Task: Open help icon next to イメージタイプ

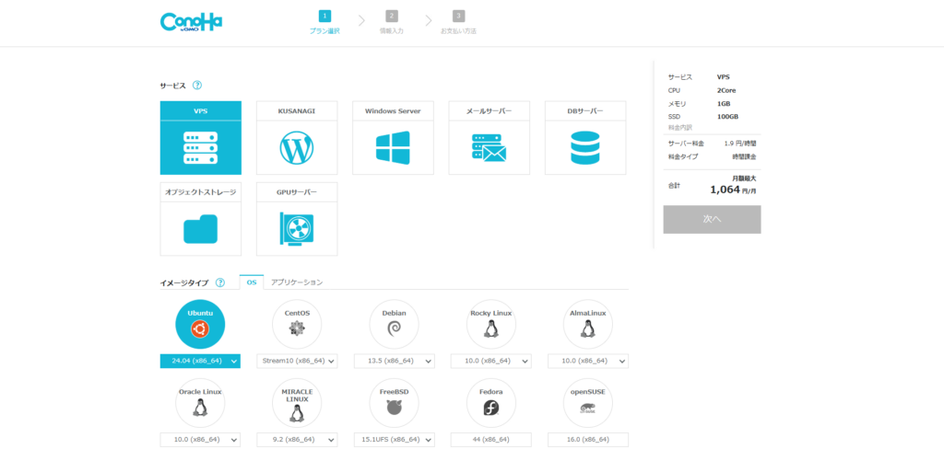Action: point(220,282)
